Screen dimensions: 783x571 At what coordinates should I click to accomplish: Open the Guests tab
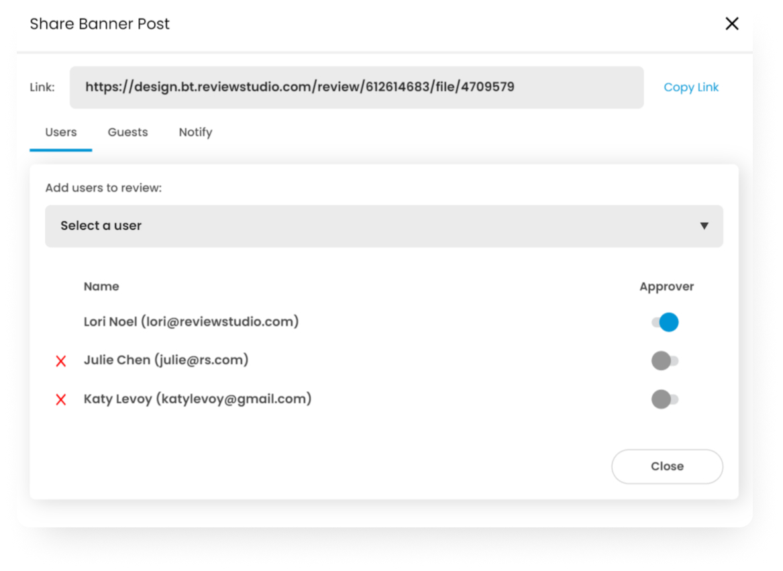(127, 132)
